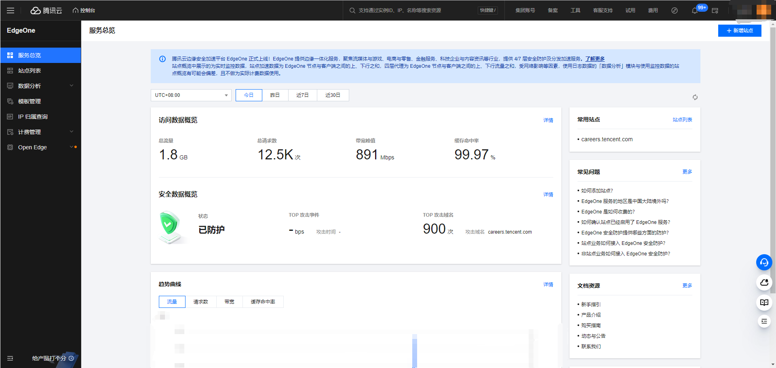Click the floating documentation book icon

pyautogui.click(x=764, y=303)
